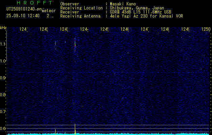This screenshot has height=135, width=212.
Task: Click 4ele Yagi Az 230 antenna text
Action: (146, 16)
